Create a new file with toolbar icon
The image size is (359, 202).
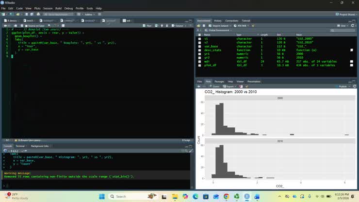point(3,14)
